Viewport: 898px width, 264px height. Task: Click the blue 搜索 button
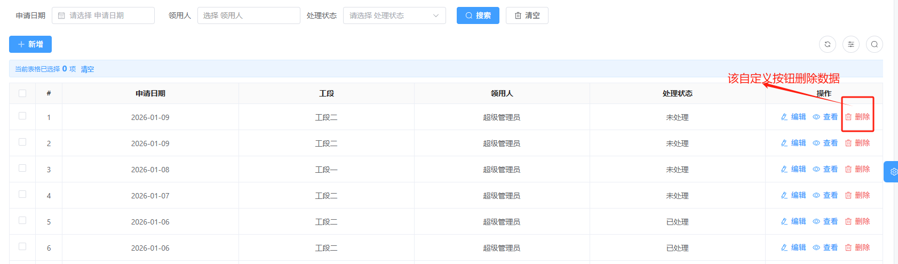pyautogui.click(x=478, y=15)
